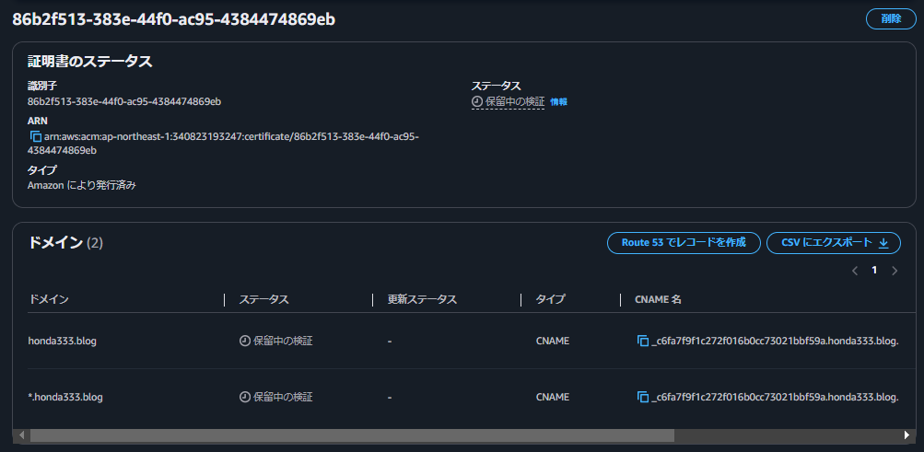The width and height of the screenshot is (924, 452).
Task: Click CNAME type cell in *.honda333.blog row
Action: (x=553, y=398)
